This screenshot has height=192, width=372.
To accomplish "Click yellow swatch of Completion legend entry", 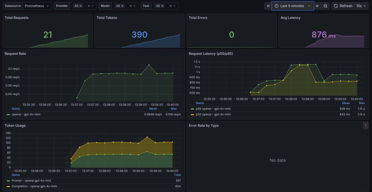I will (8, 186).
